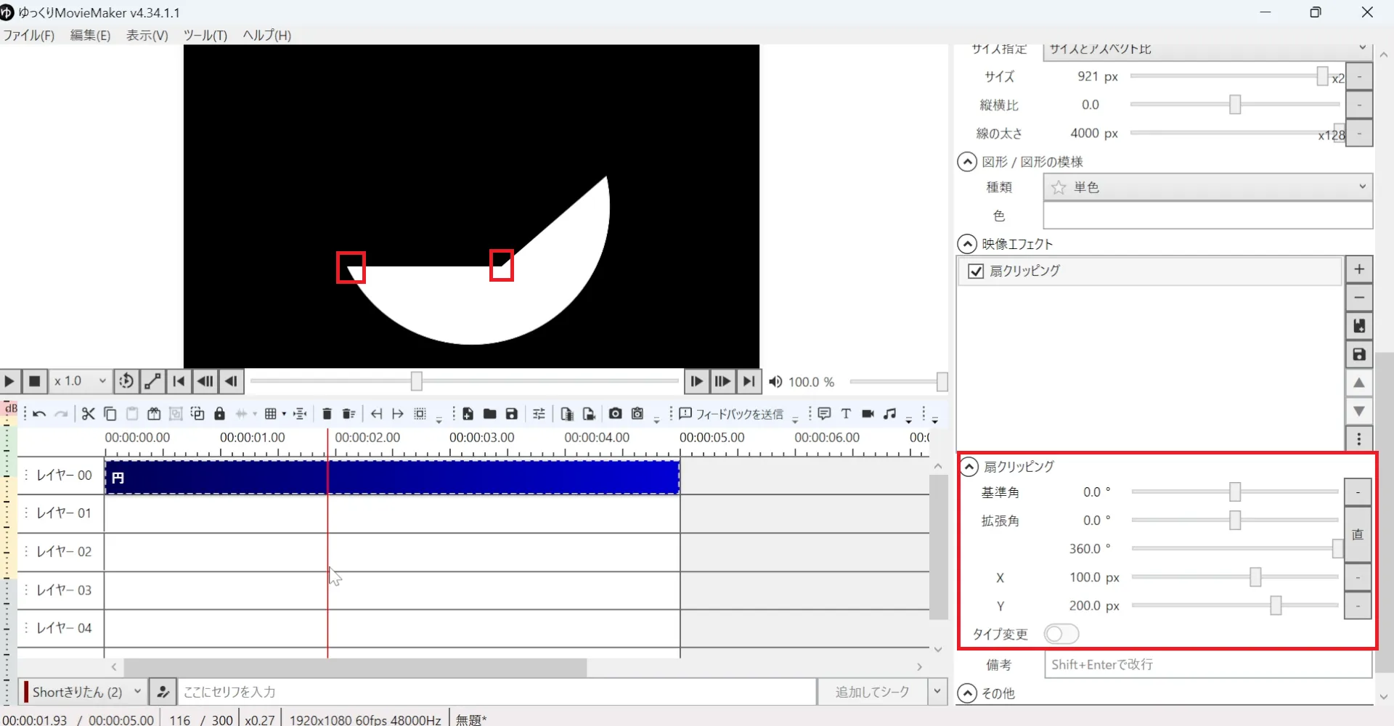Viewport: 1394px width, 726px height.
Task: Click the copy icon in timeline toolbar
Action: [x=110, y=414]
